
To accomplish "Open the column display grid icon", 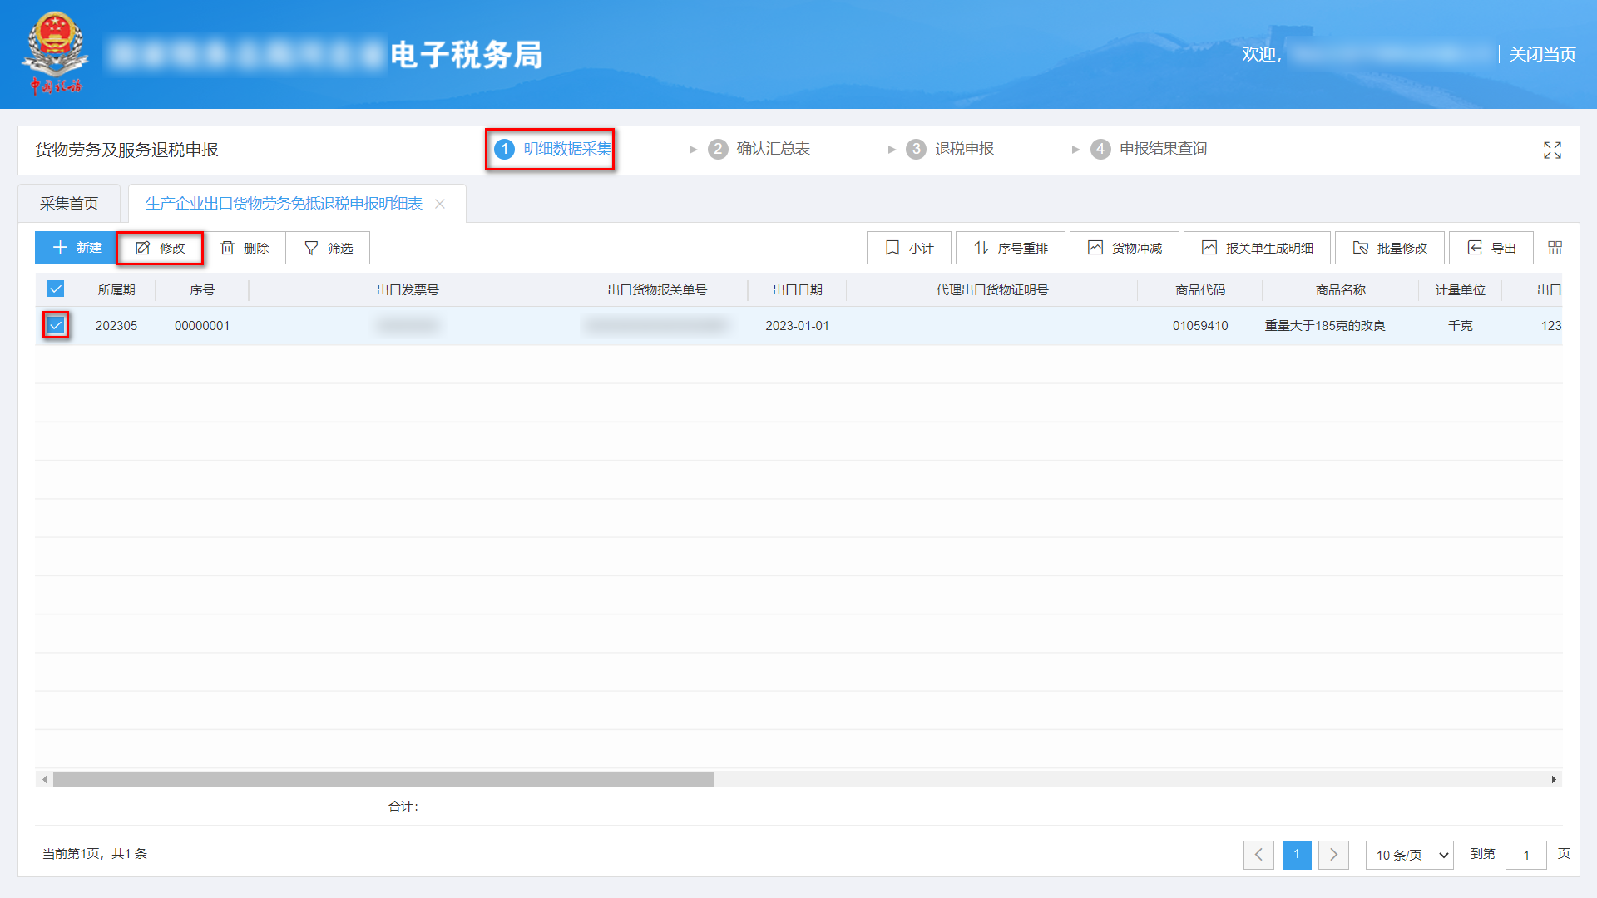I will click(x=1555, y=247).
